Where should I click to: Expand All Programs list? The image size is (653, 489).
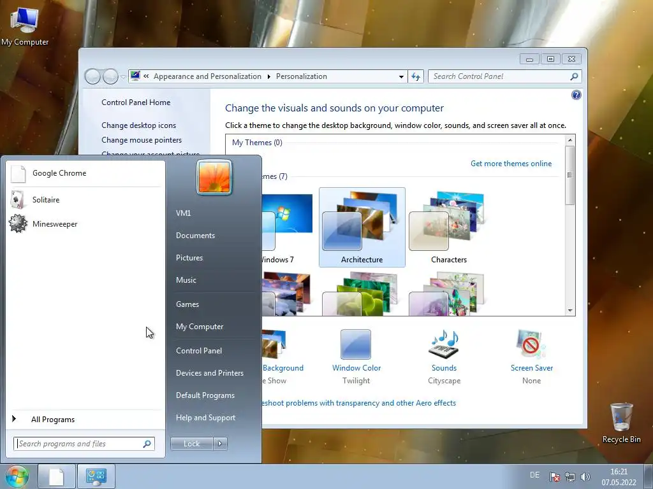[85, 419]
